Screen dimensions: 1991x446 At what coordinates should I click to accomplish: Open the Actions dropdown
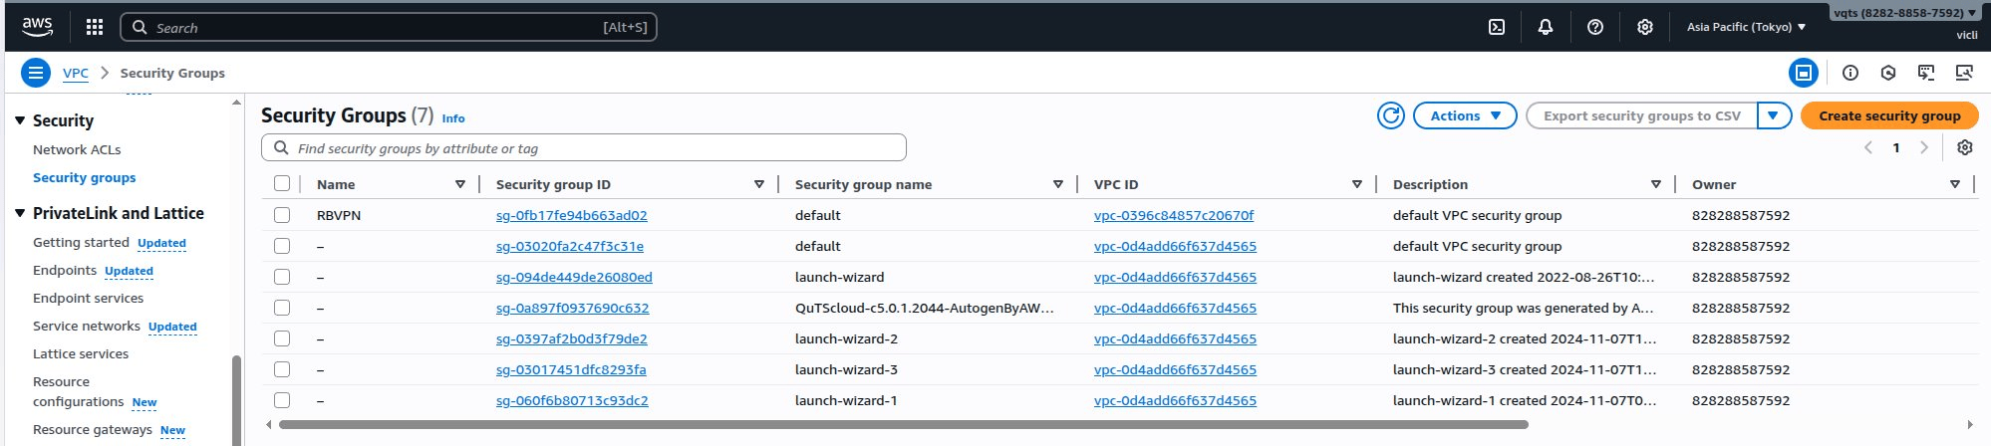pos(1464,115)
